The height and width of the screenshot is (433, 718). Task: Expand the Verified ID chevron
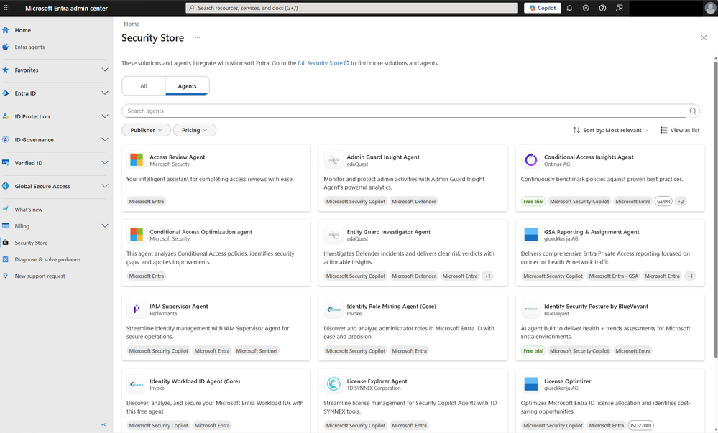pyautogui.click(x=105, y=162)
